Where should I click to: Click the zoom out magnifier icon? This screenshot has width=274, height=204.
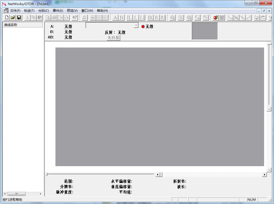[x=172, y=17]
